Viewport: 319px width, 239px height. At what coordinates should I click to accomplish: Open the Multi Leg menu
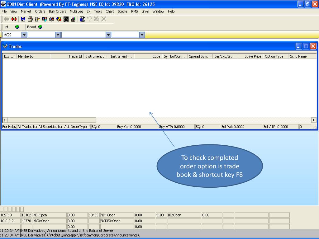pos(76,12)
